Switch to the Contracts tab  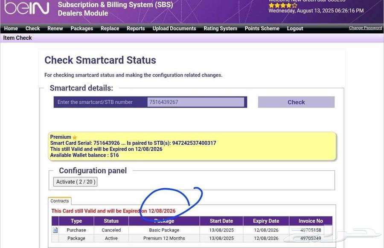pos(60,201)
